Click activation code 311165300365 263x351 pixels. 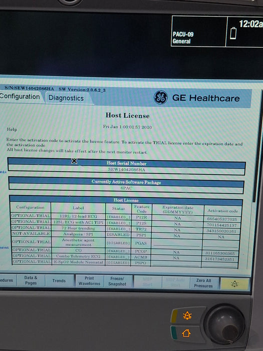coord(220,253)
